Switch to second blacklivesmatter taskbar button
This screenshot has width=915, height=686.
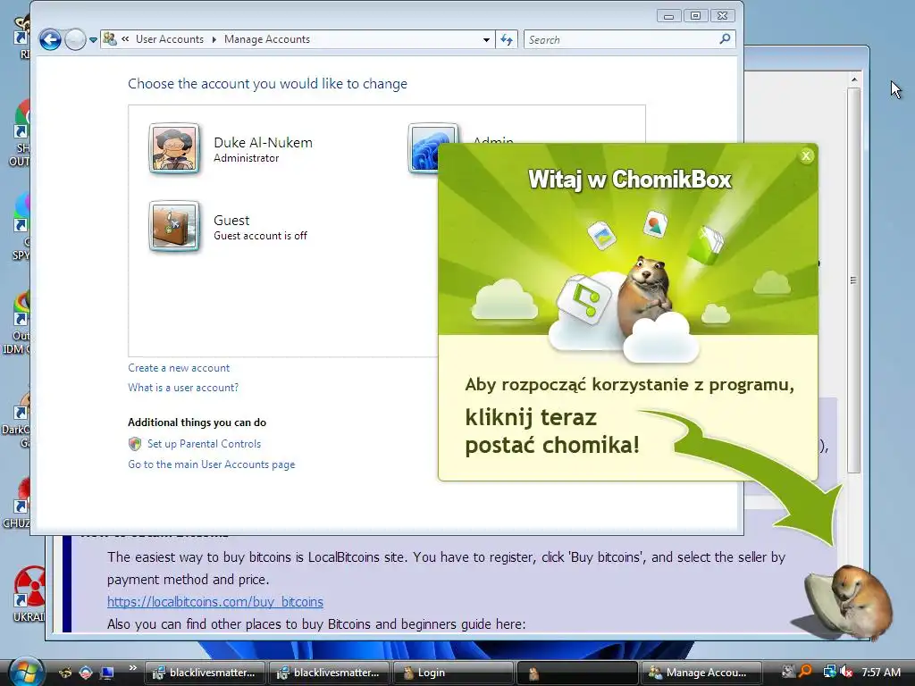329,673
